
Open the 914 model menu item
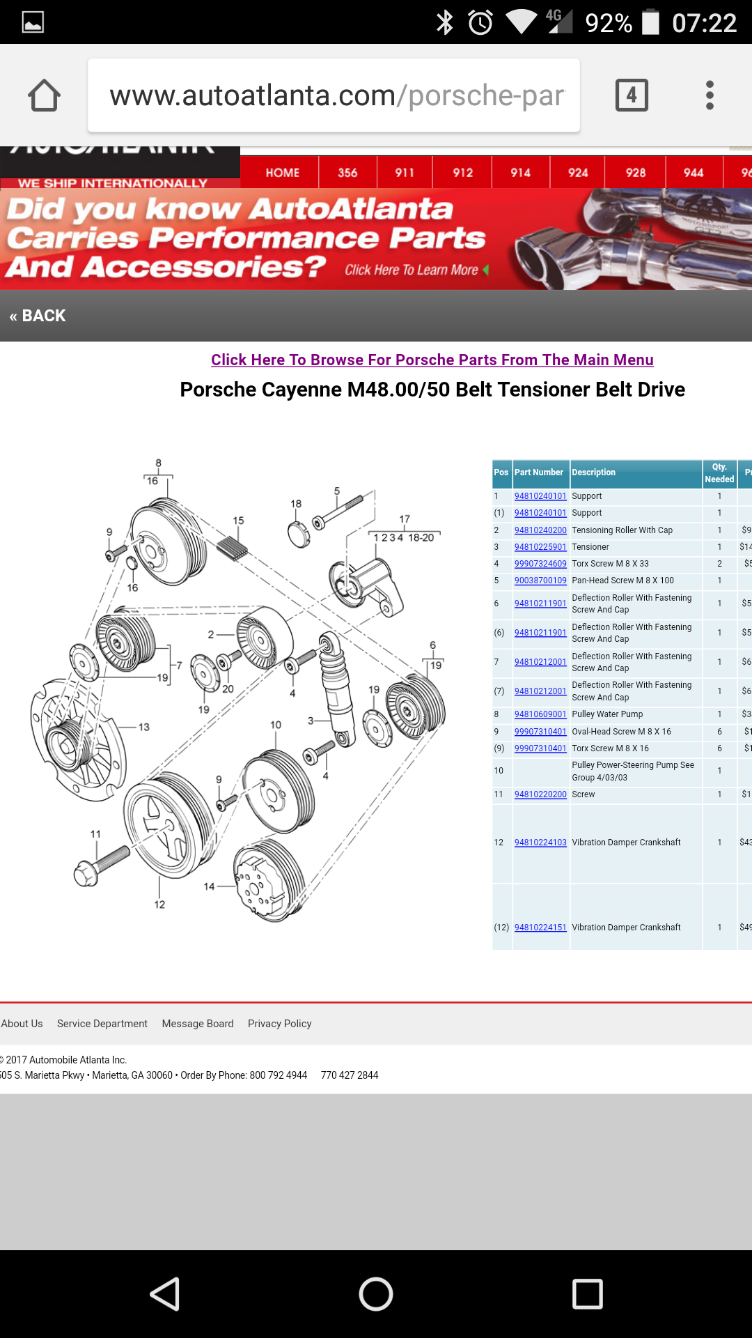[520, 173]
